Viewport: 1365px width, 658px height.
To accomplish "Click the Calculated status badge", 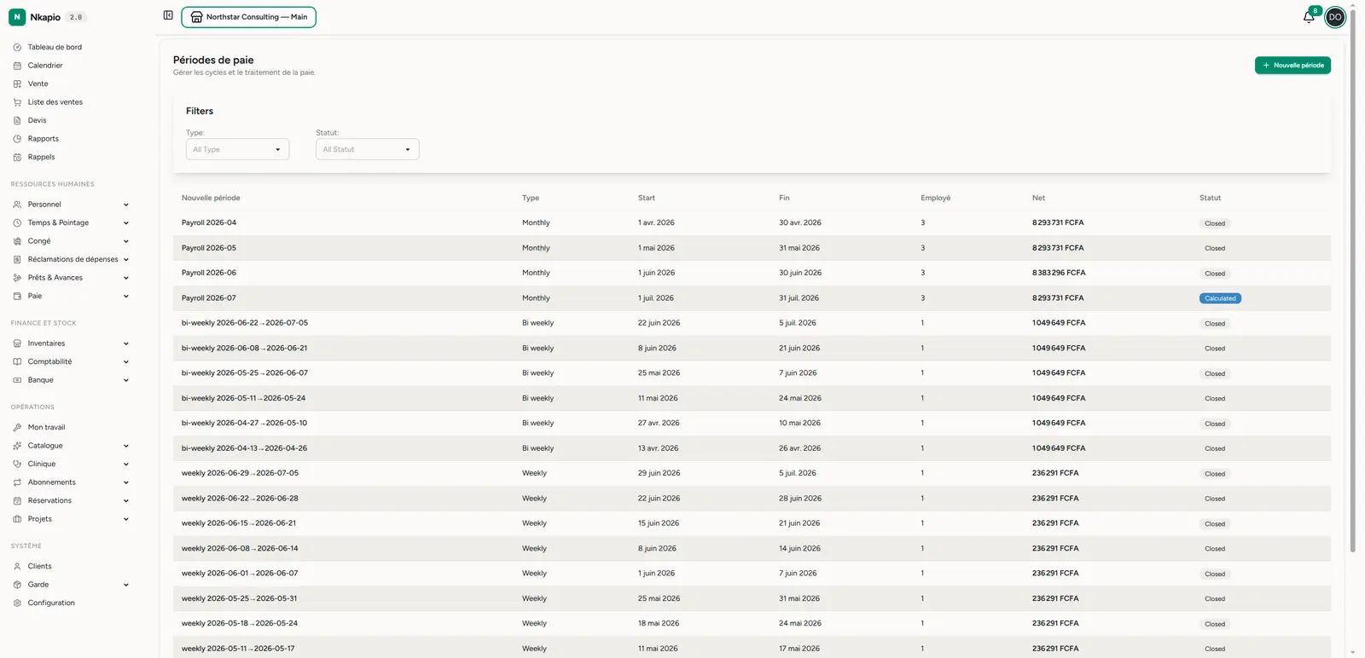I will (1220, 298).
